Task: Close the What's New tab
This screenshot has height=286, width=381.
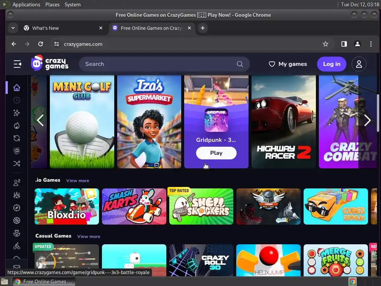Action: [x=101, y=28]
